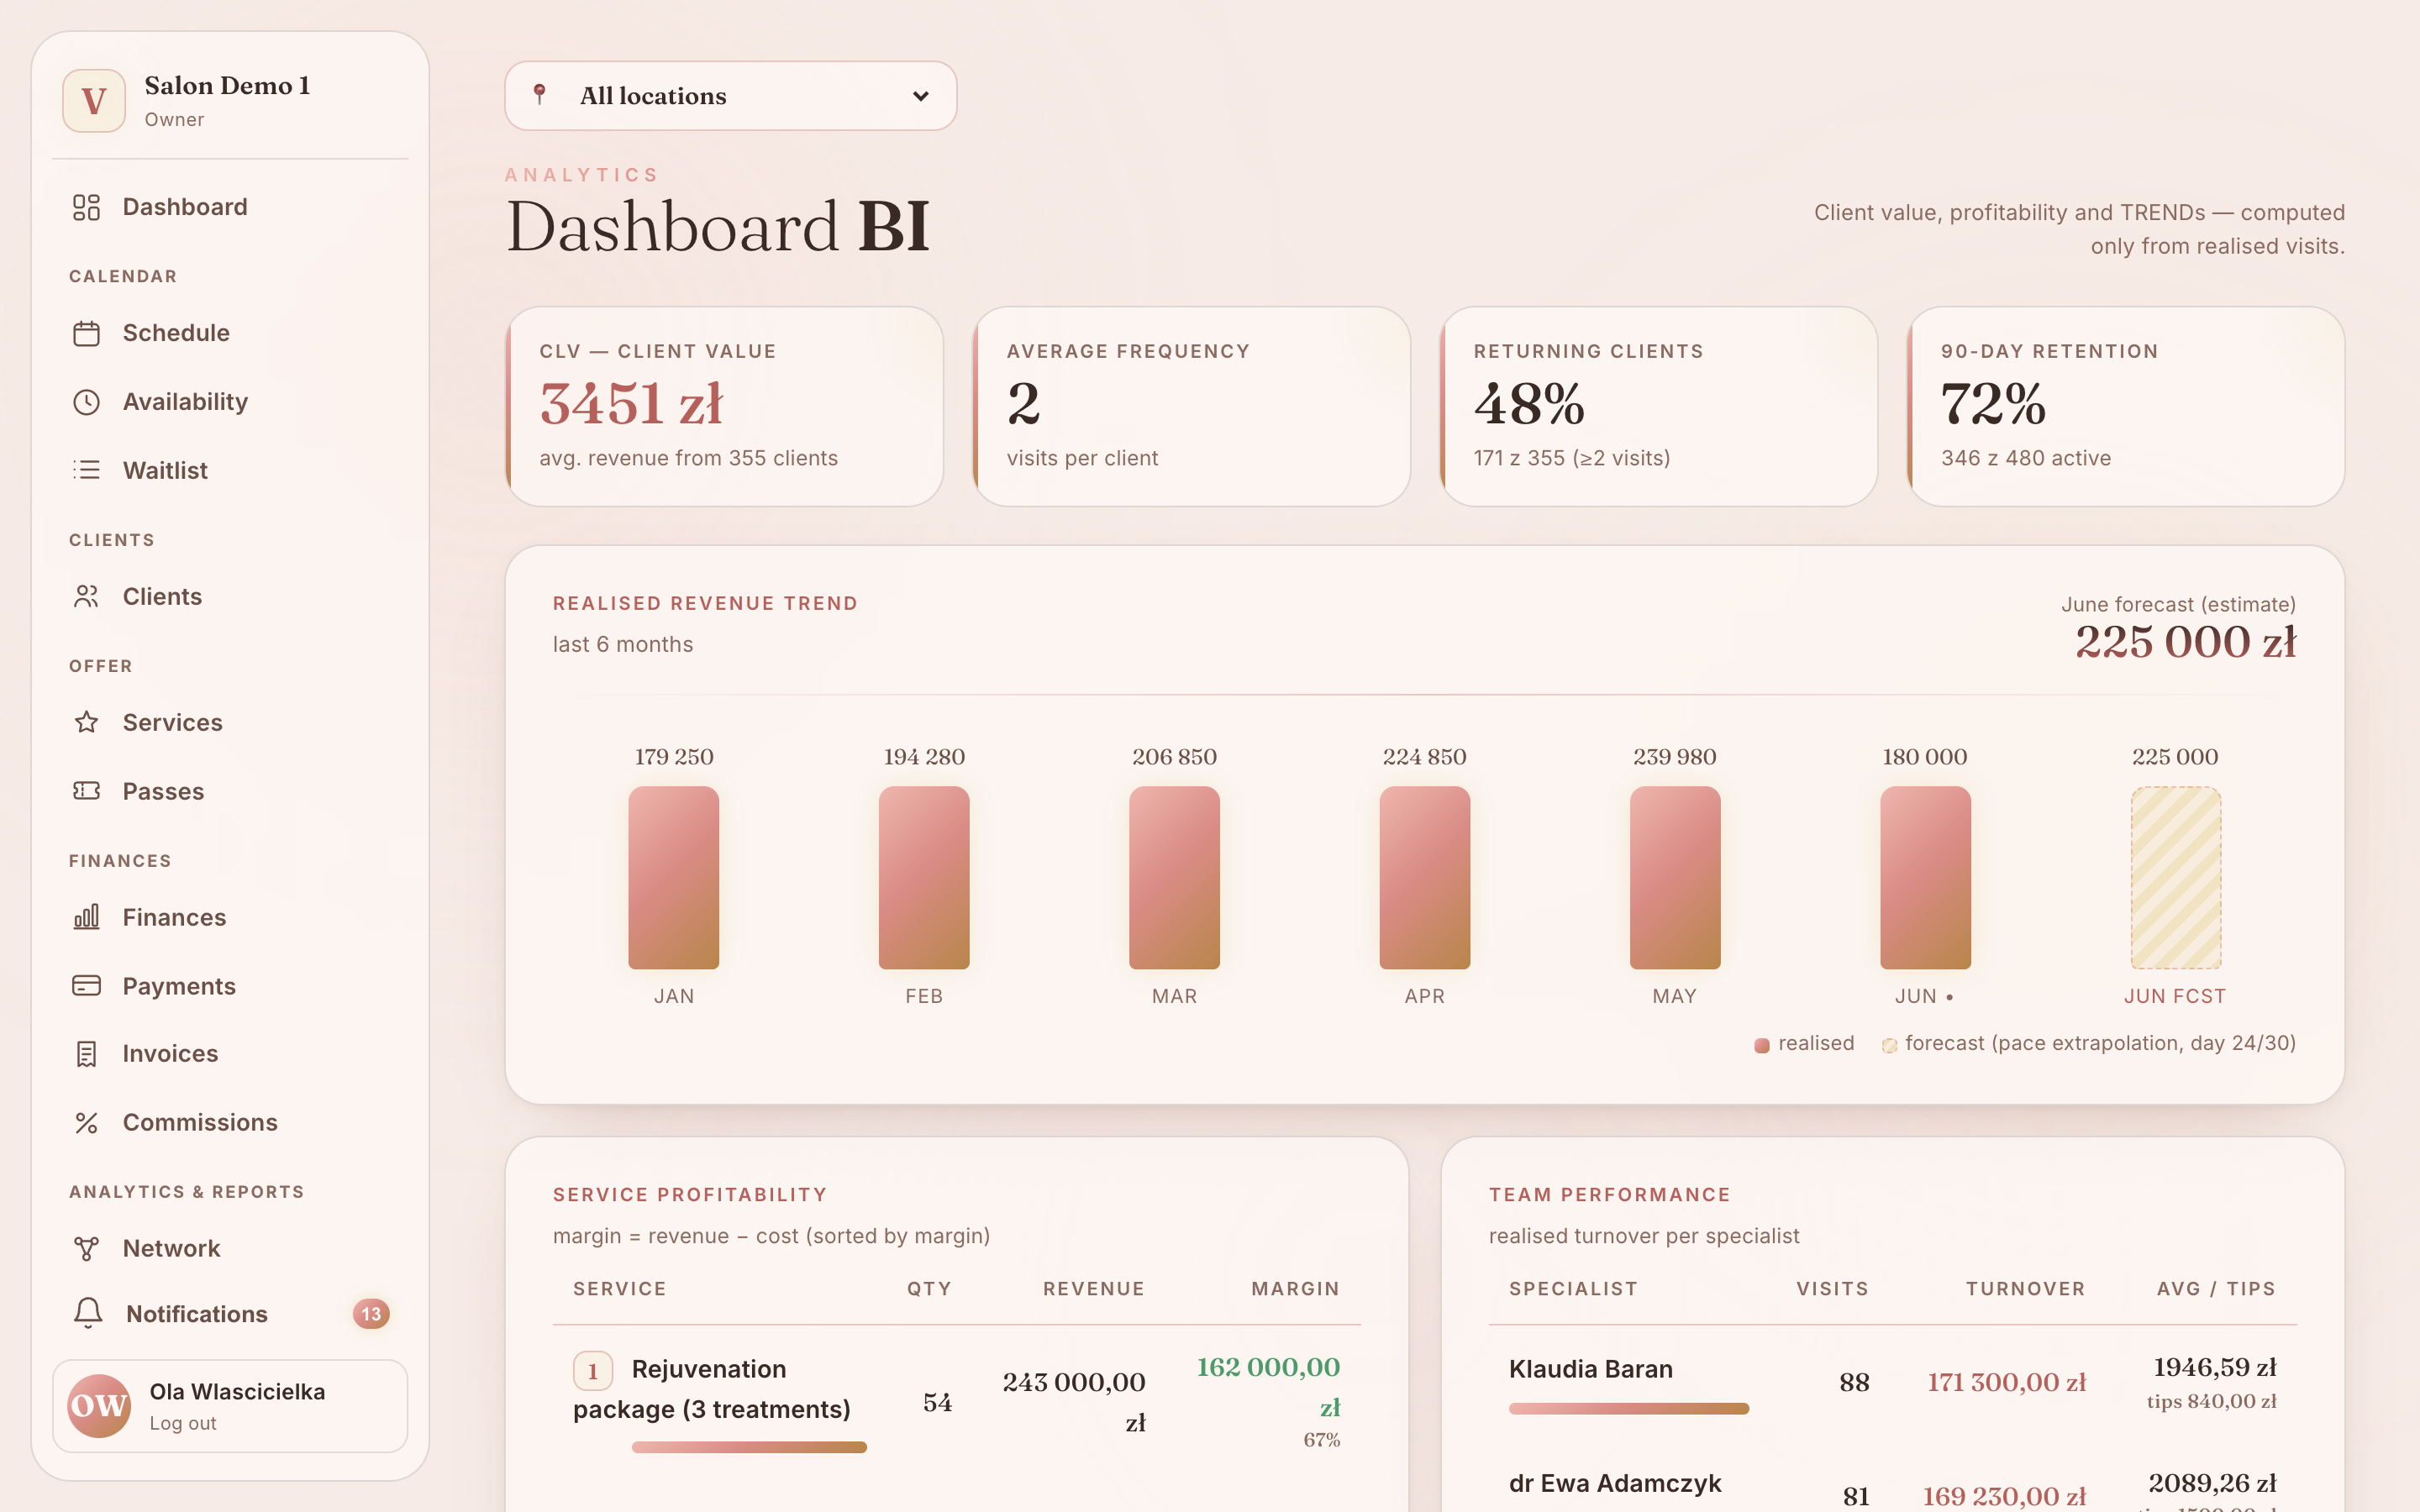The image size is (2420, 1512).
Task: Open Services in Offer section
Action: tap(230, 722)
